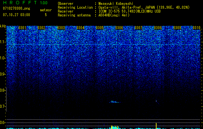
Task: Click the 0308 time marker
Action: point(158,28)
